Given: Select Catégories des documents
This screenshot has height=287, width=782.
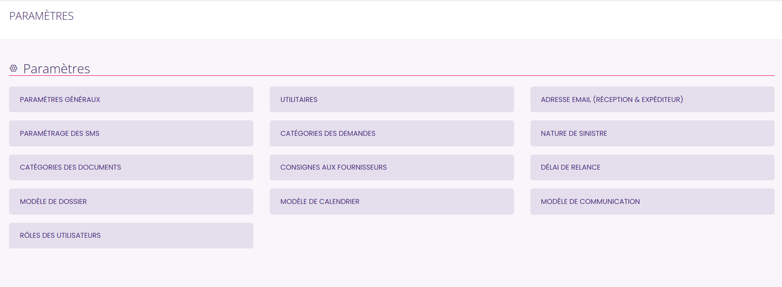Looking at the screenshot, I should [x=131, y=167].
